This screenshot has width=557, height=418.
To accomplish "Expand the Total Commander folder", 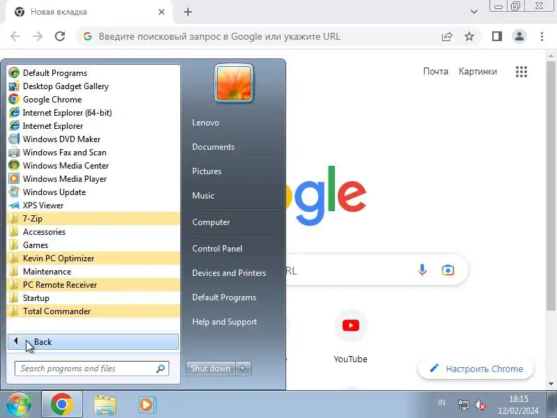I will [93, 311].
